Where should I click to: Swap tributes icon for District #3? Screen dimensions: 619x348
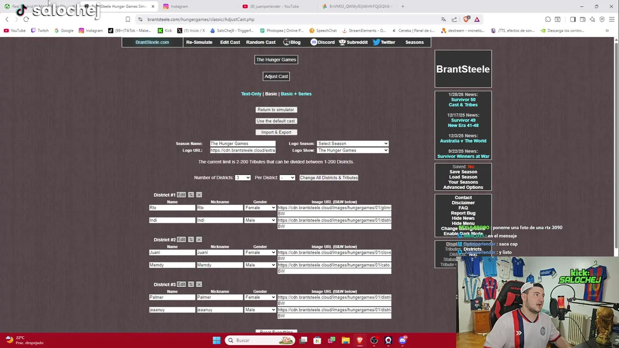191,284
